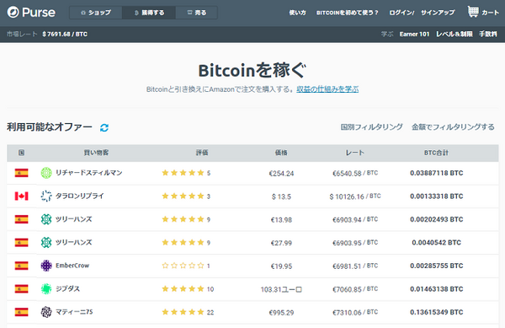Refresh available offers icon
This screenshot has height=328, width=505.
tap(104, 127)
